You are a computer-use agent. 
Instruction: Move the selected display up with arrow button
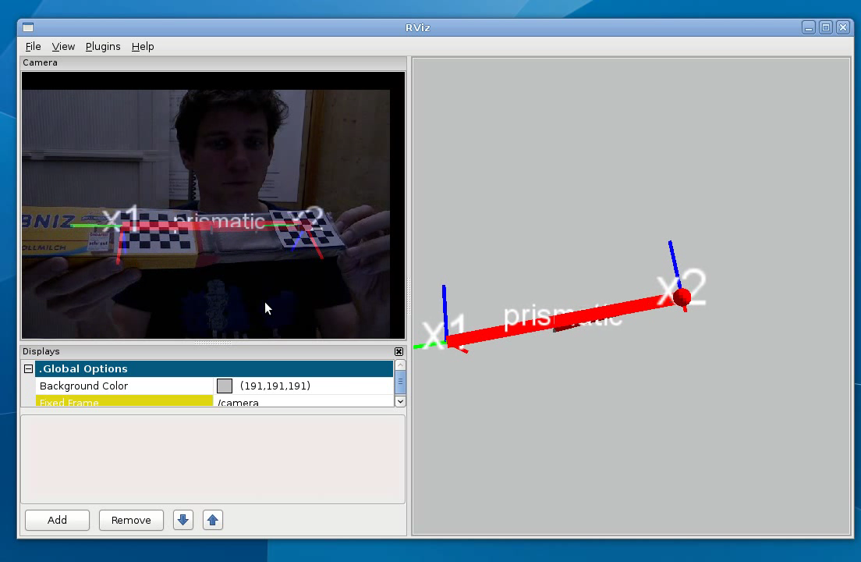click(212, 520)
